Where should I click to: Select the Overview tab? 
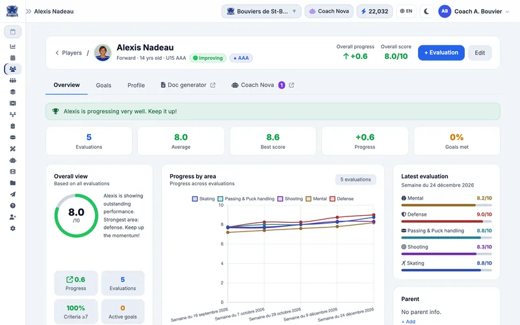point(67,85)
